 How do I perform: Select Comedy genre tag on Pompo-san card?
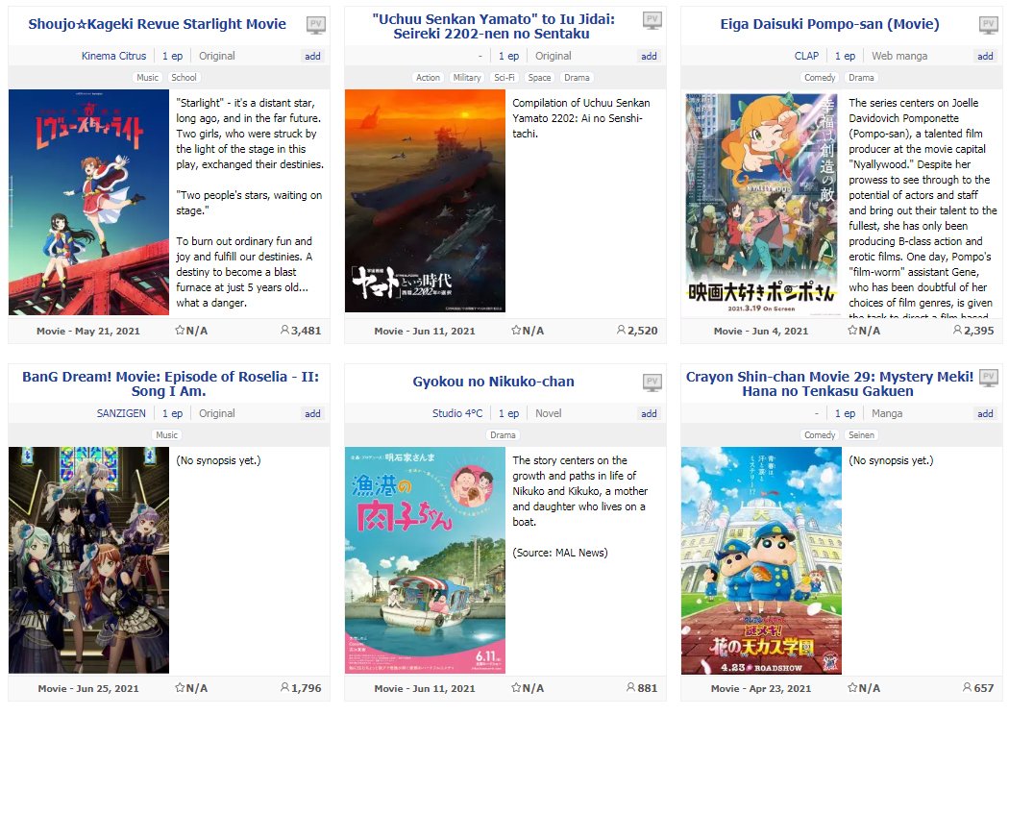820,77
